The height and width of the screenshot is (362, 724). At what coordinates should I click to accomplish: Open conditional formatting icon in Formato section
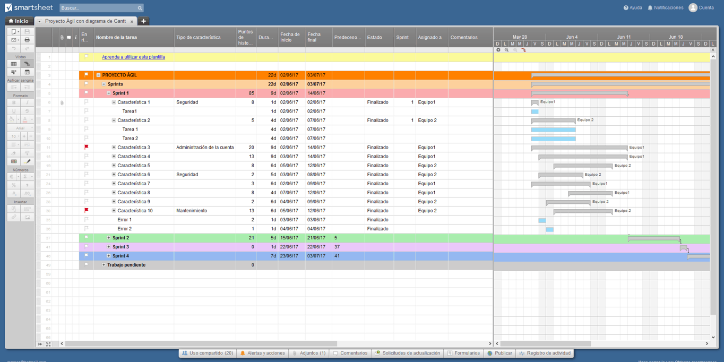14,161
